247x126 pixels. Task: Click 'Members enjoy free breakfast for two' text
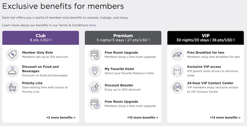coord(213,57)
